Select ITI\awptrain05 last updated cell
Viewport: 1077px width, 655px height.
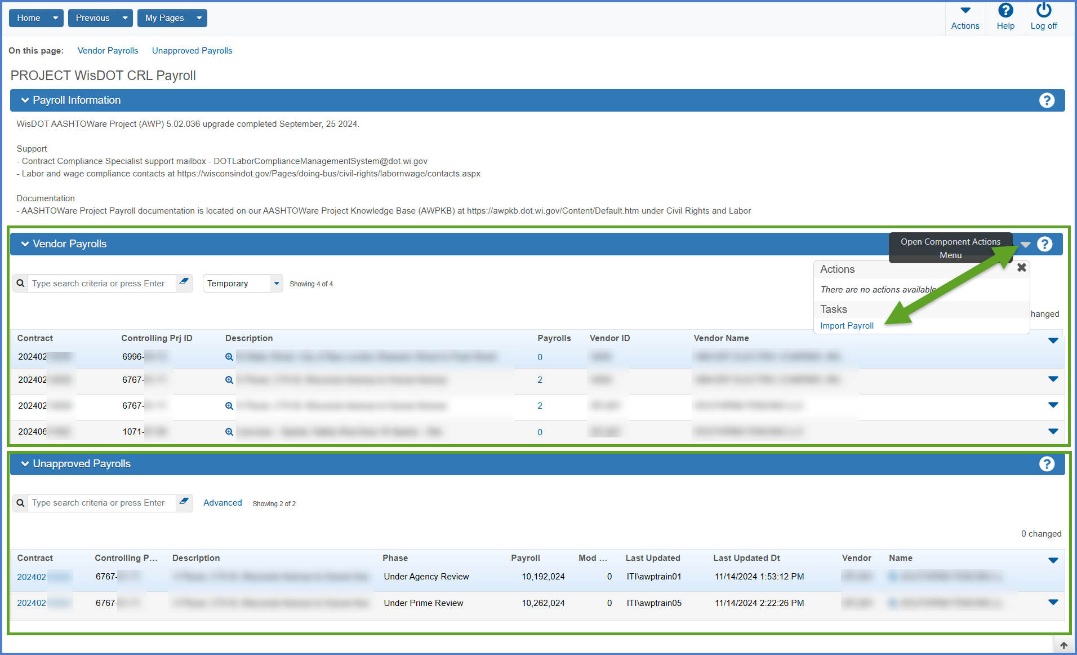coord(654,603)
